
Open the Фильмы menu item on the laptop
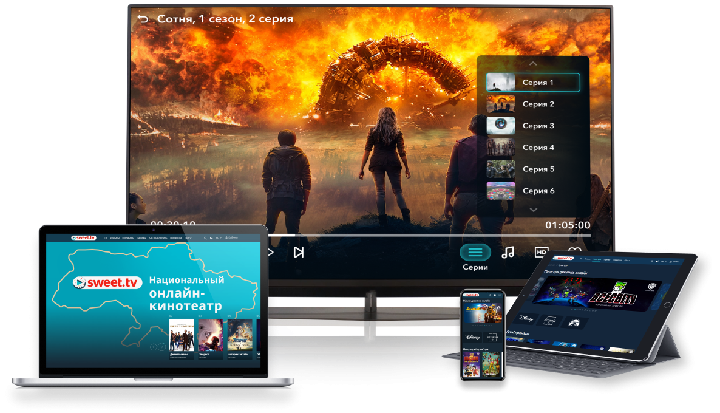tap(114, 238)
